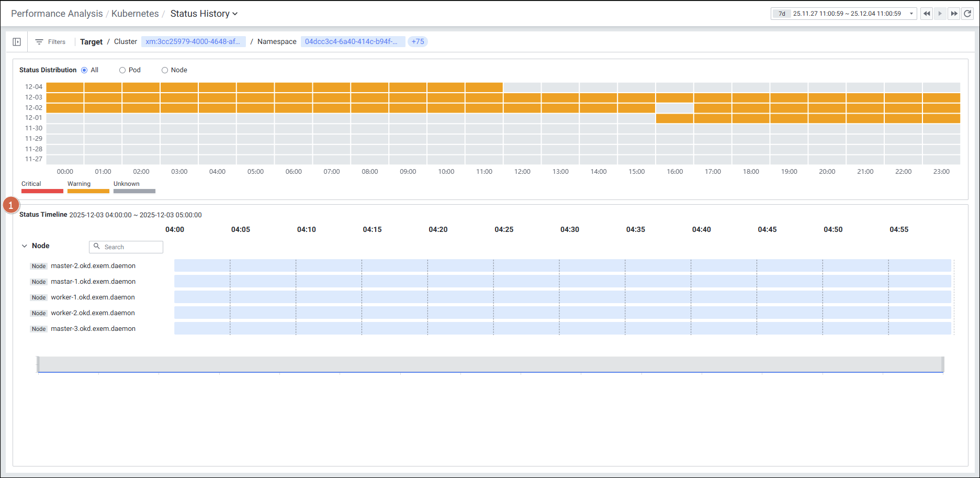The image size is (980, 478).
Task: Click the rewind time range button
Action: click(927, 14)
